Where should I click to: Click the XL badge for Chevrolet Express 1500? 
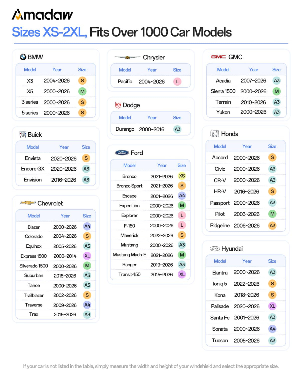(87, 256)
